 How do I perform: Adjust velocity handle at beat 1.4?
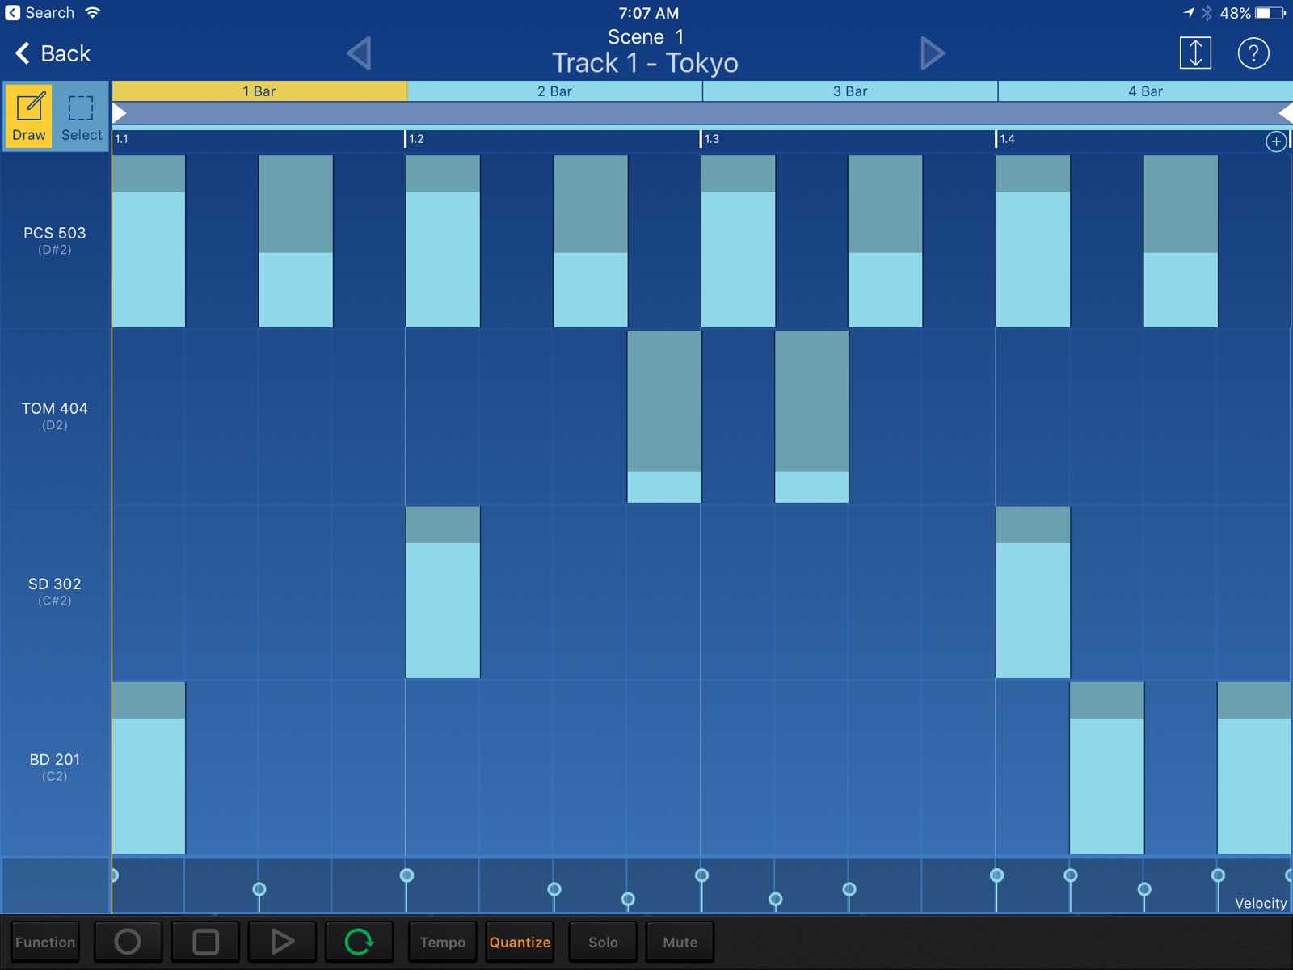997,875
